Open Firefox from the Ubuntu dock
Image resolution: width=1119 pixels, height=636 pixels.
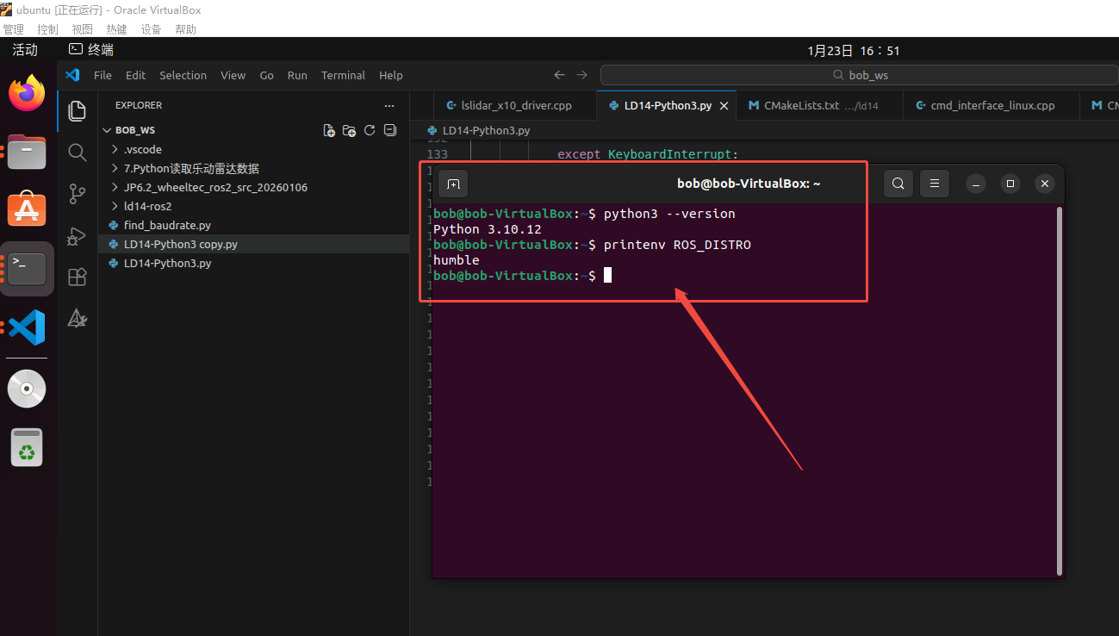pos(27,93)
